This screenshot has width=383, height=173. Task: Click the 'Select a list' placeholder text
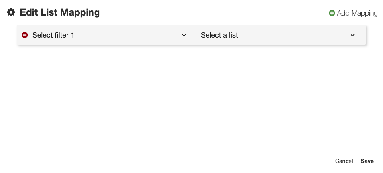[x=219, y=35]
